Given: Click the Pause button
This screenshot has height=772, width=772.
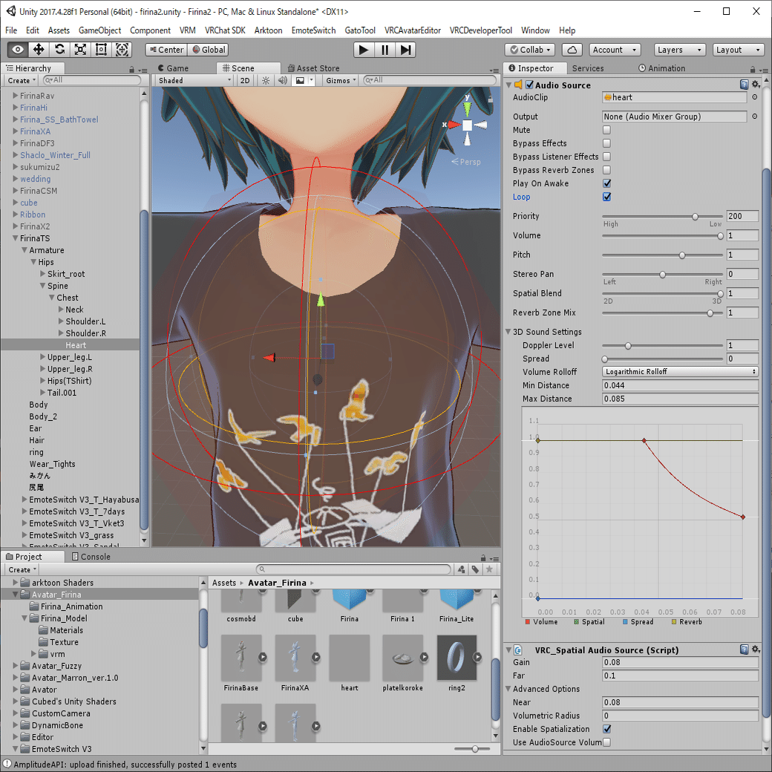Looking at the screenshot, I should (x=385, y=50).
